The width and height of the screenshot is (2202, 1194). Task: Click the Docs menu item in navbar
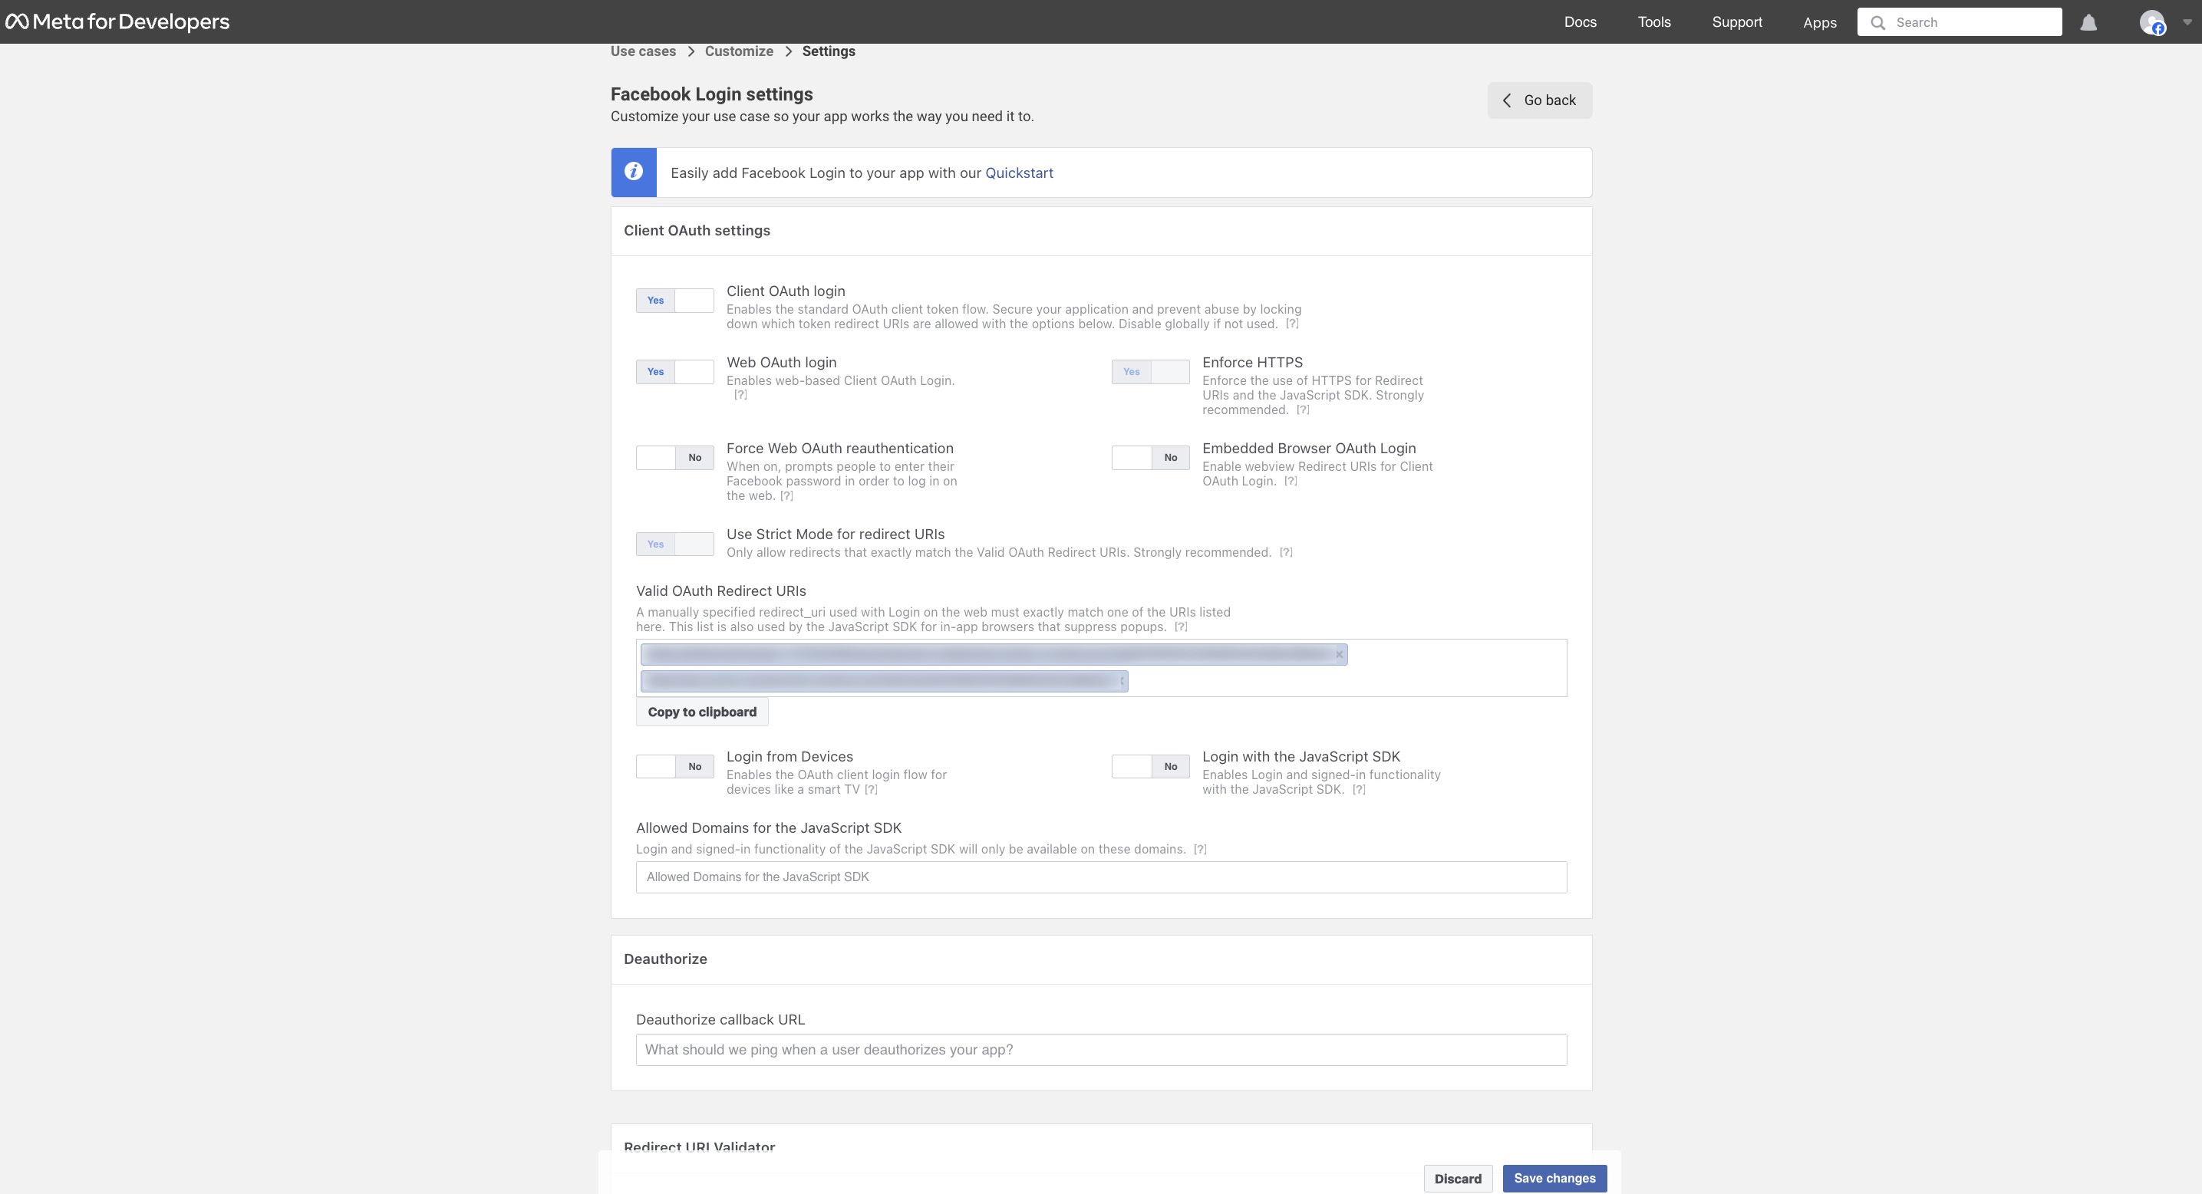pos(1580,22)
